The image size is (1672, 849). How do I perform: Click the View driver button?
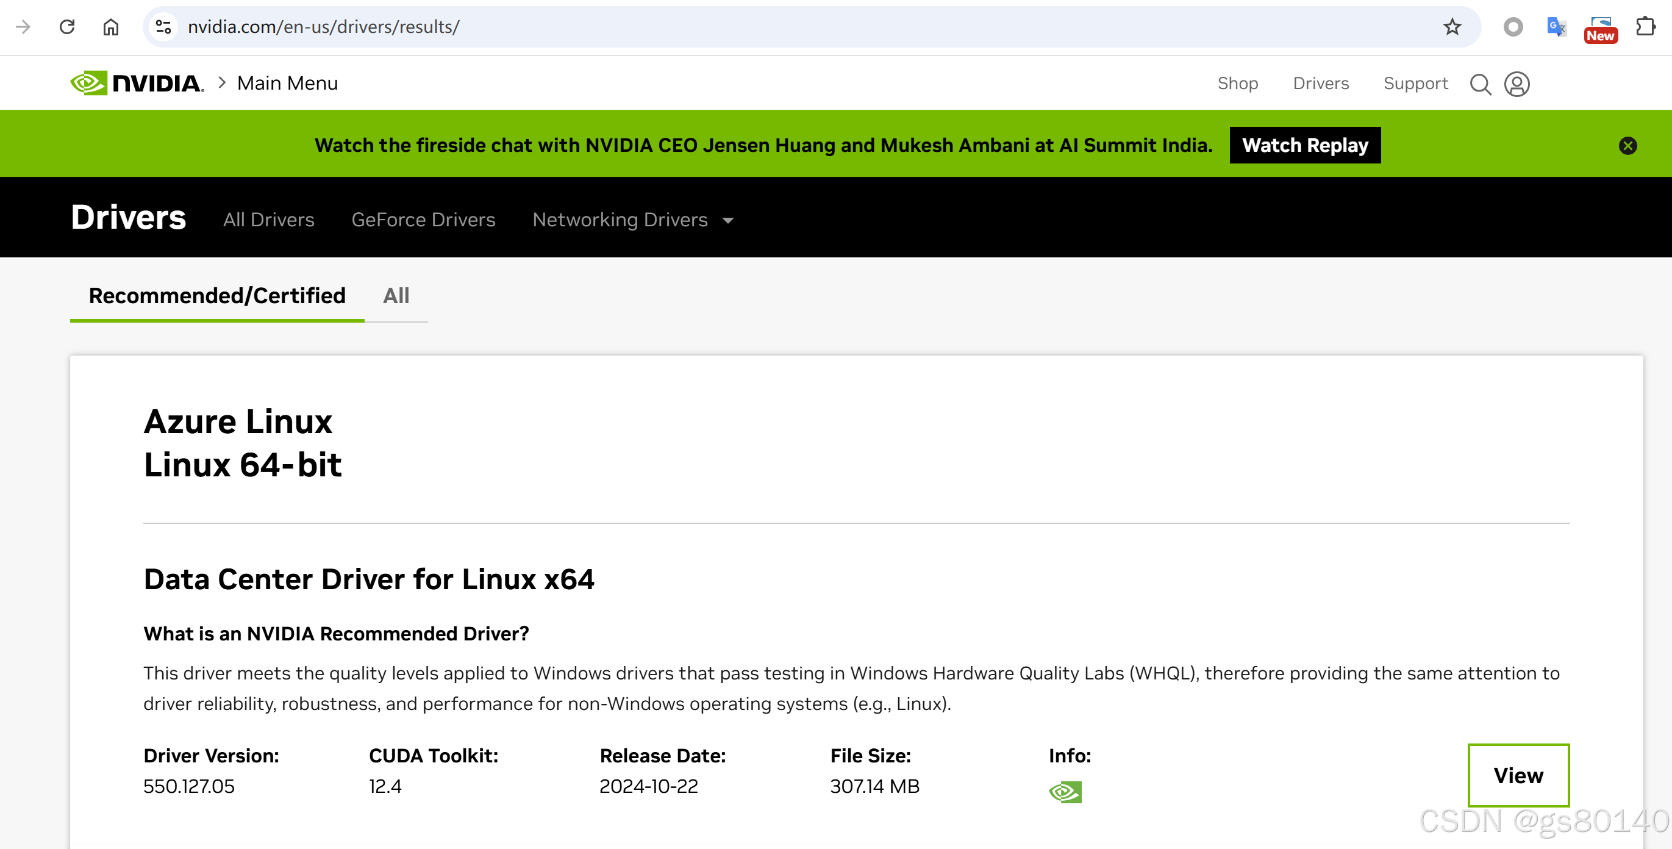tap(1518, 775)
